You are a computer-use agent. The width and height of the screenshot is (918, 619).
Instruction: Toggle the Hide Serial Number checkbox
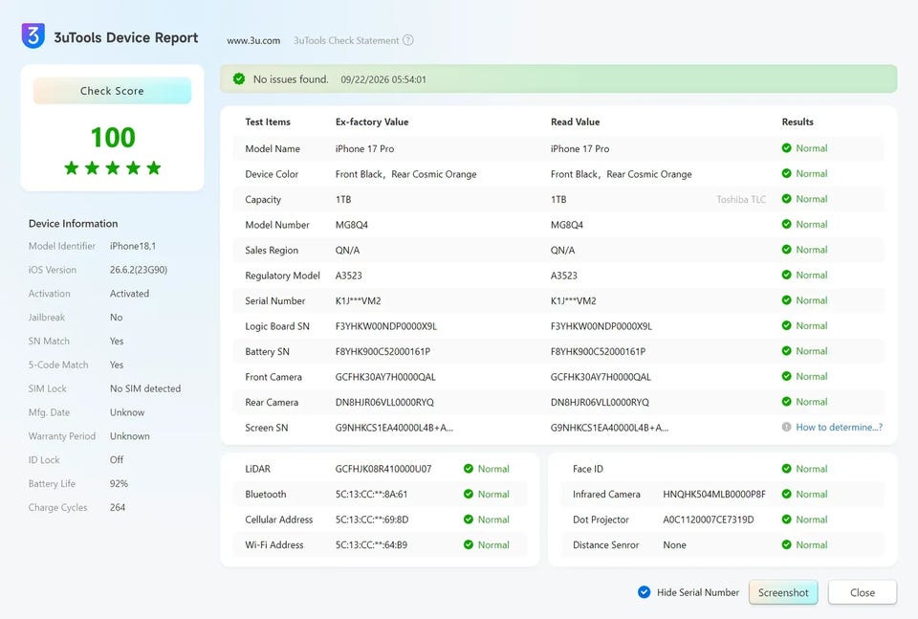coord(644,592)
